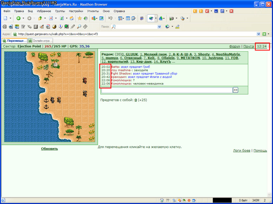Click the orange left arrow icon in menu bar
The height and width of the screenshot is (204, 273).
(195, 11)
